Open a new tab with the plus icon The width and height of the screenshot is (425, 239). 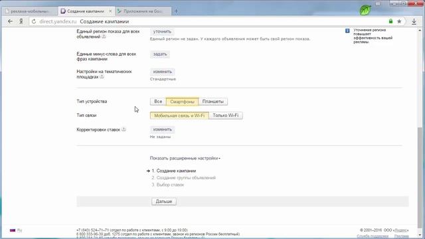pyautogui.click(x=176, y=11)
